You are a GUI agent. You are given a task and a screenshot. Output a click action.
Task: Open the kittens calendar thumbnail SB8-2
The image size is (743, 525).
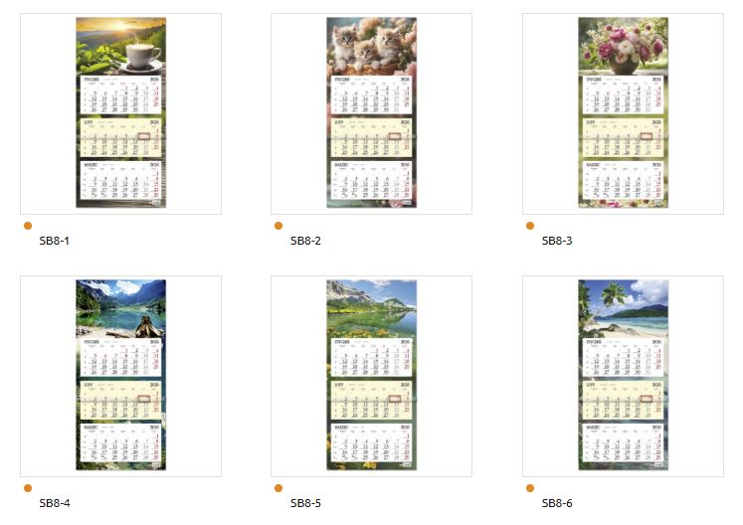(372, 112)
